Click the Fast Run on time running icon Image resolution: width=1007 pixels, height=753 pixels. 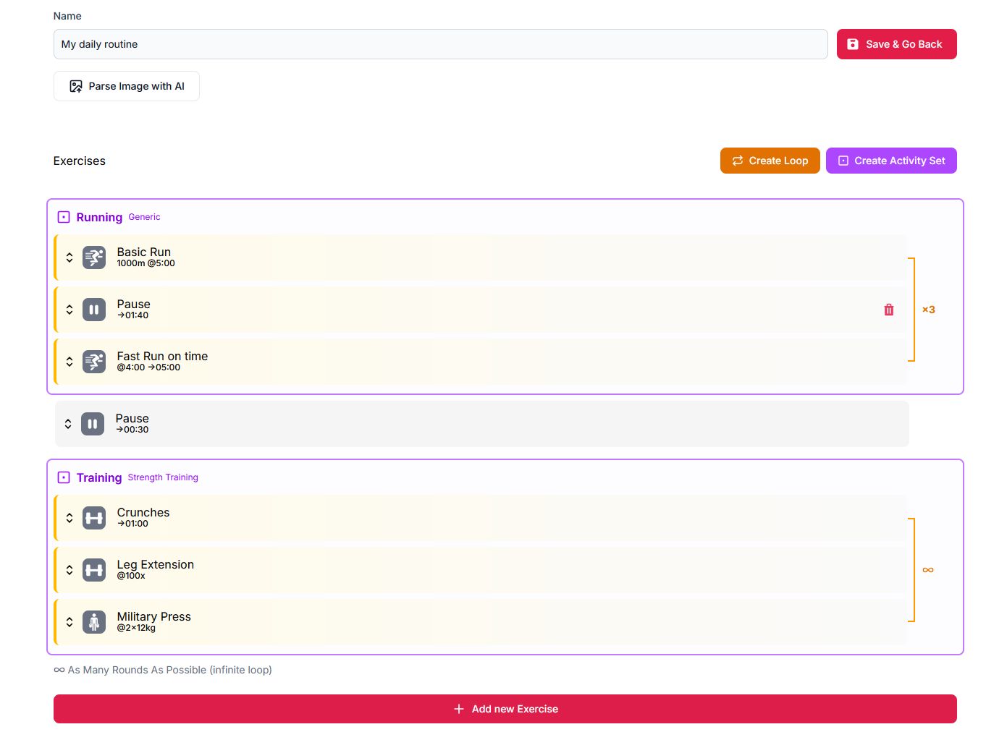(94, 362)
